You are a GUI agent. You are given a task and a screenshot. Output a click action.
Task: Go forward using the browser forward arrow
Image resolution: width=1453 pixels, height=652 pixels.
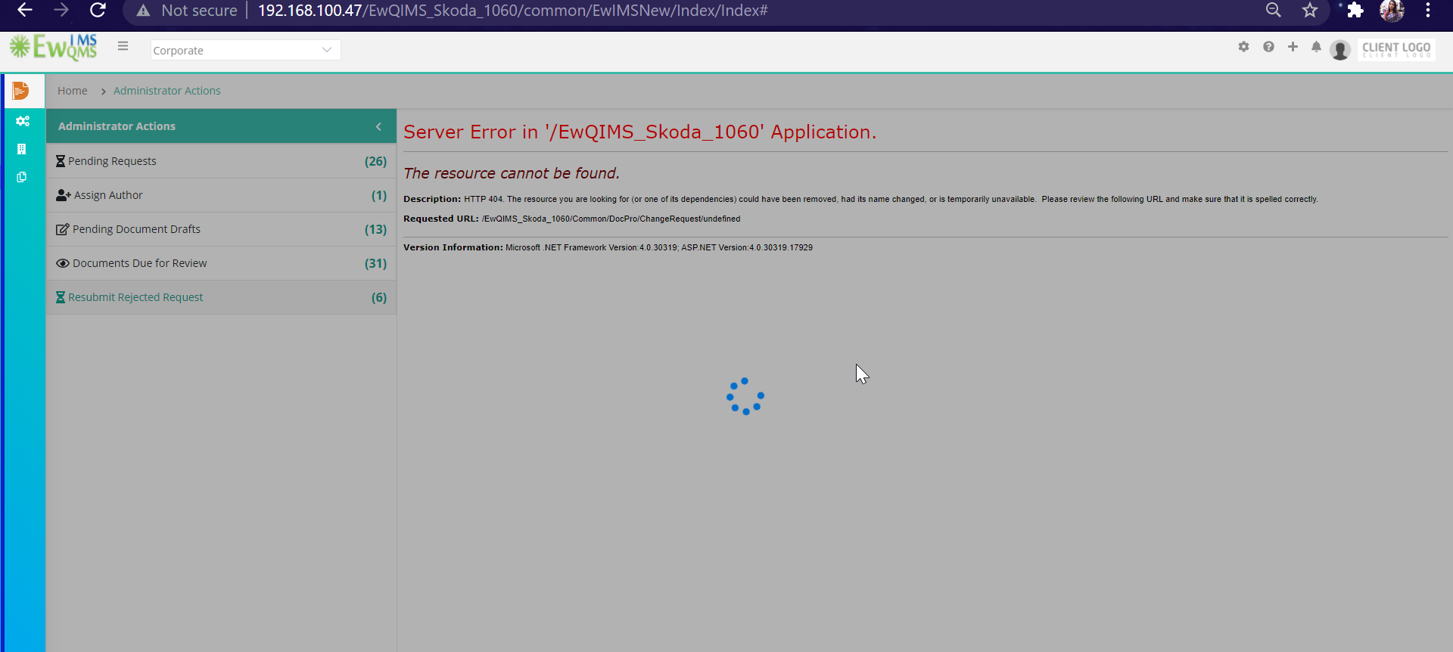(61, 10)
